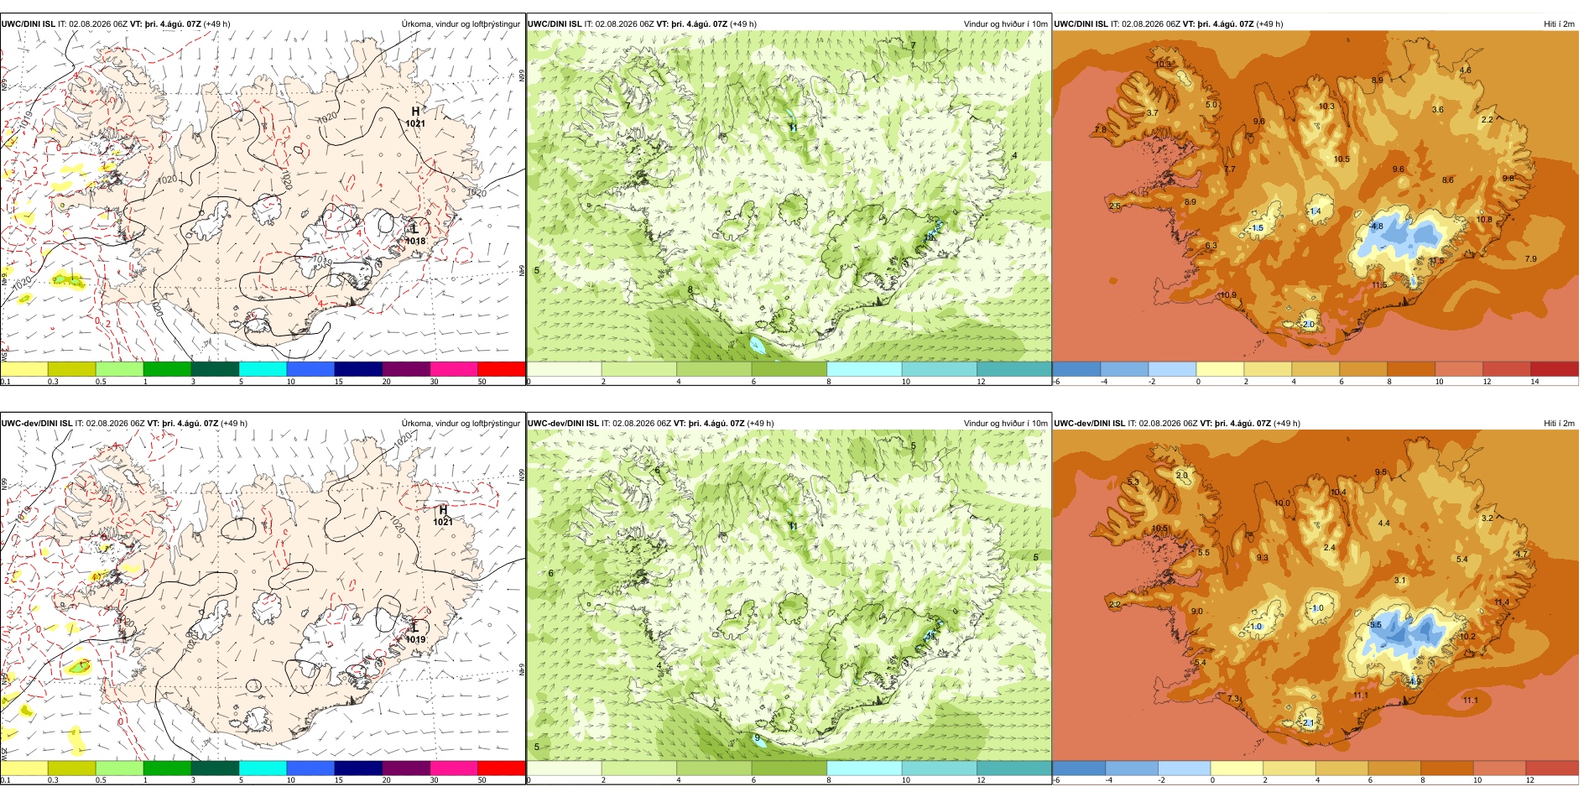Click the 3.7 Westfjords temperature on UWC map
This screenshot has width=1594, height=797.
click(1153, 113)
